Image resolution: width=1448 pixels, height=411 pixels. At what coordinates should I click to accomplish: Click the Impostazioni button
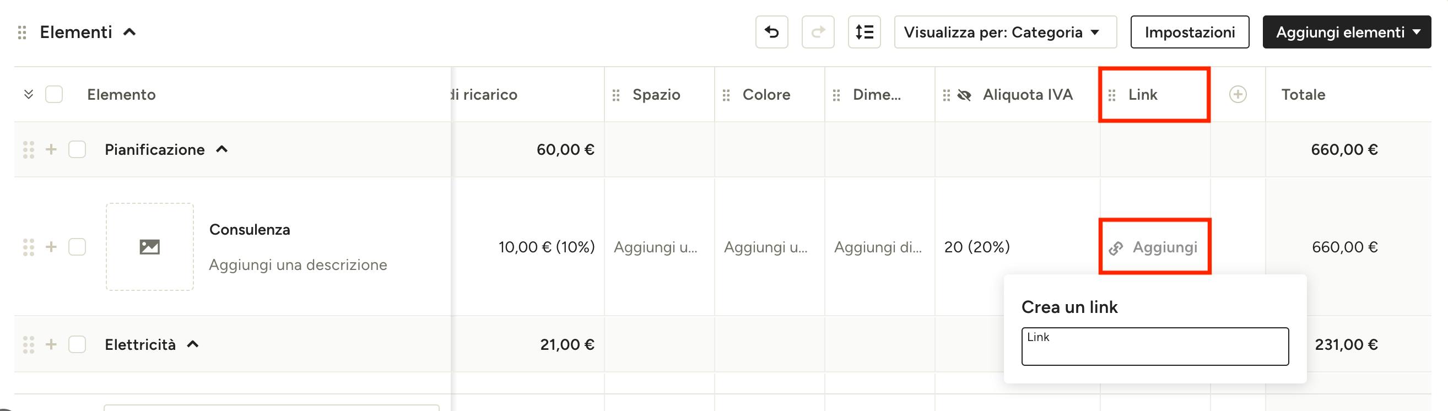tap(1190, 32)
